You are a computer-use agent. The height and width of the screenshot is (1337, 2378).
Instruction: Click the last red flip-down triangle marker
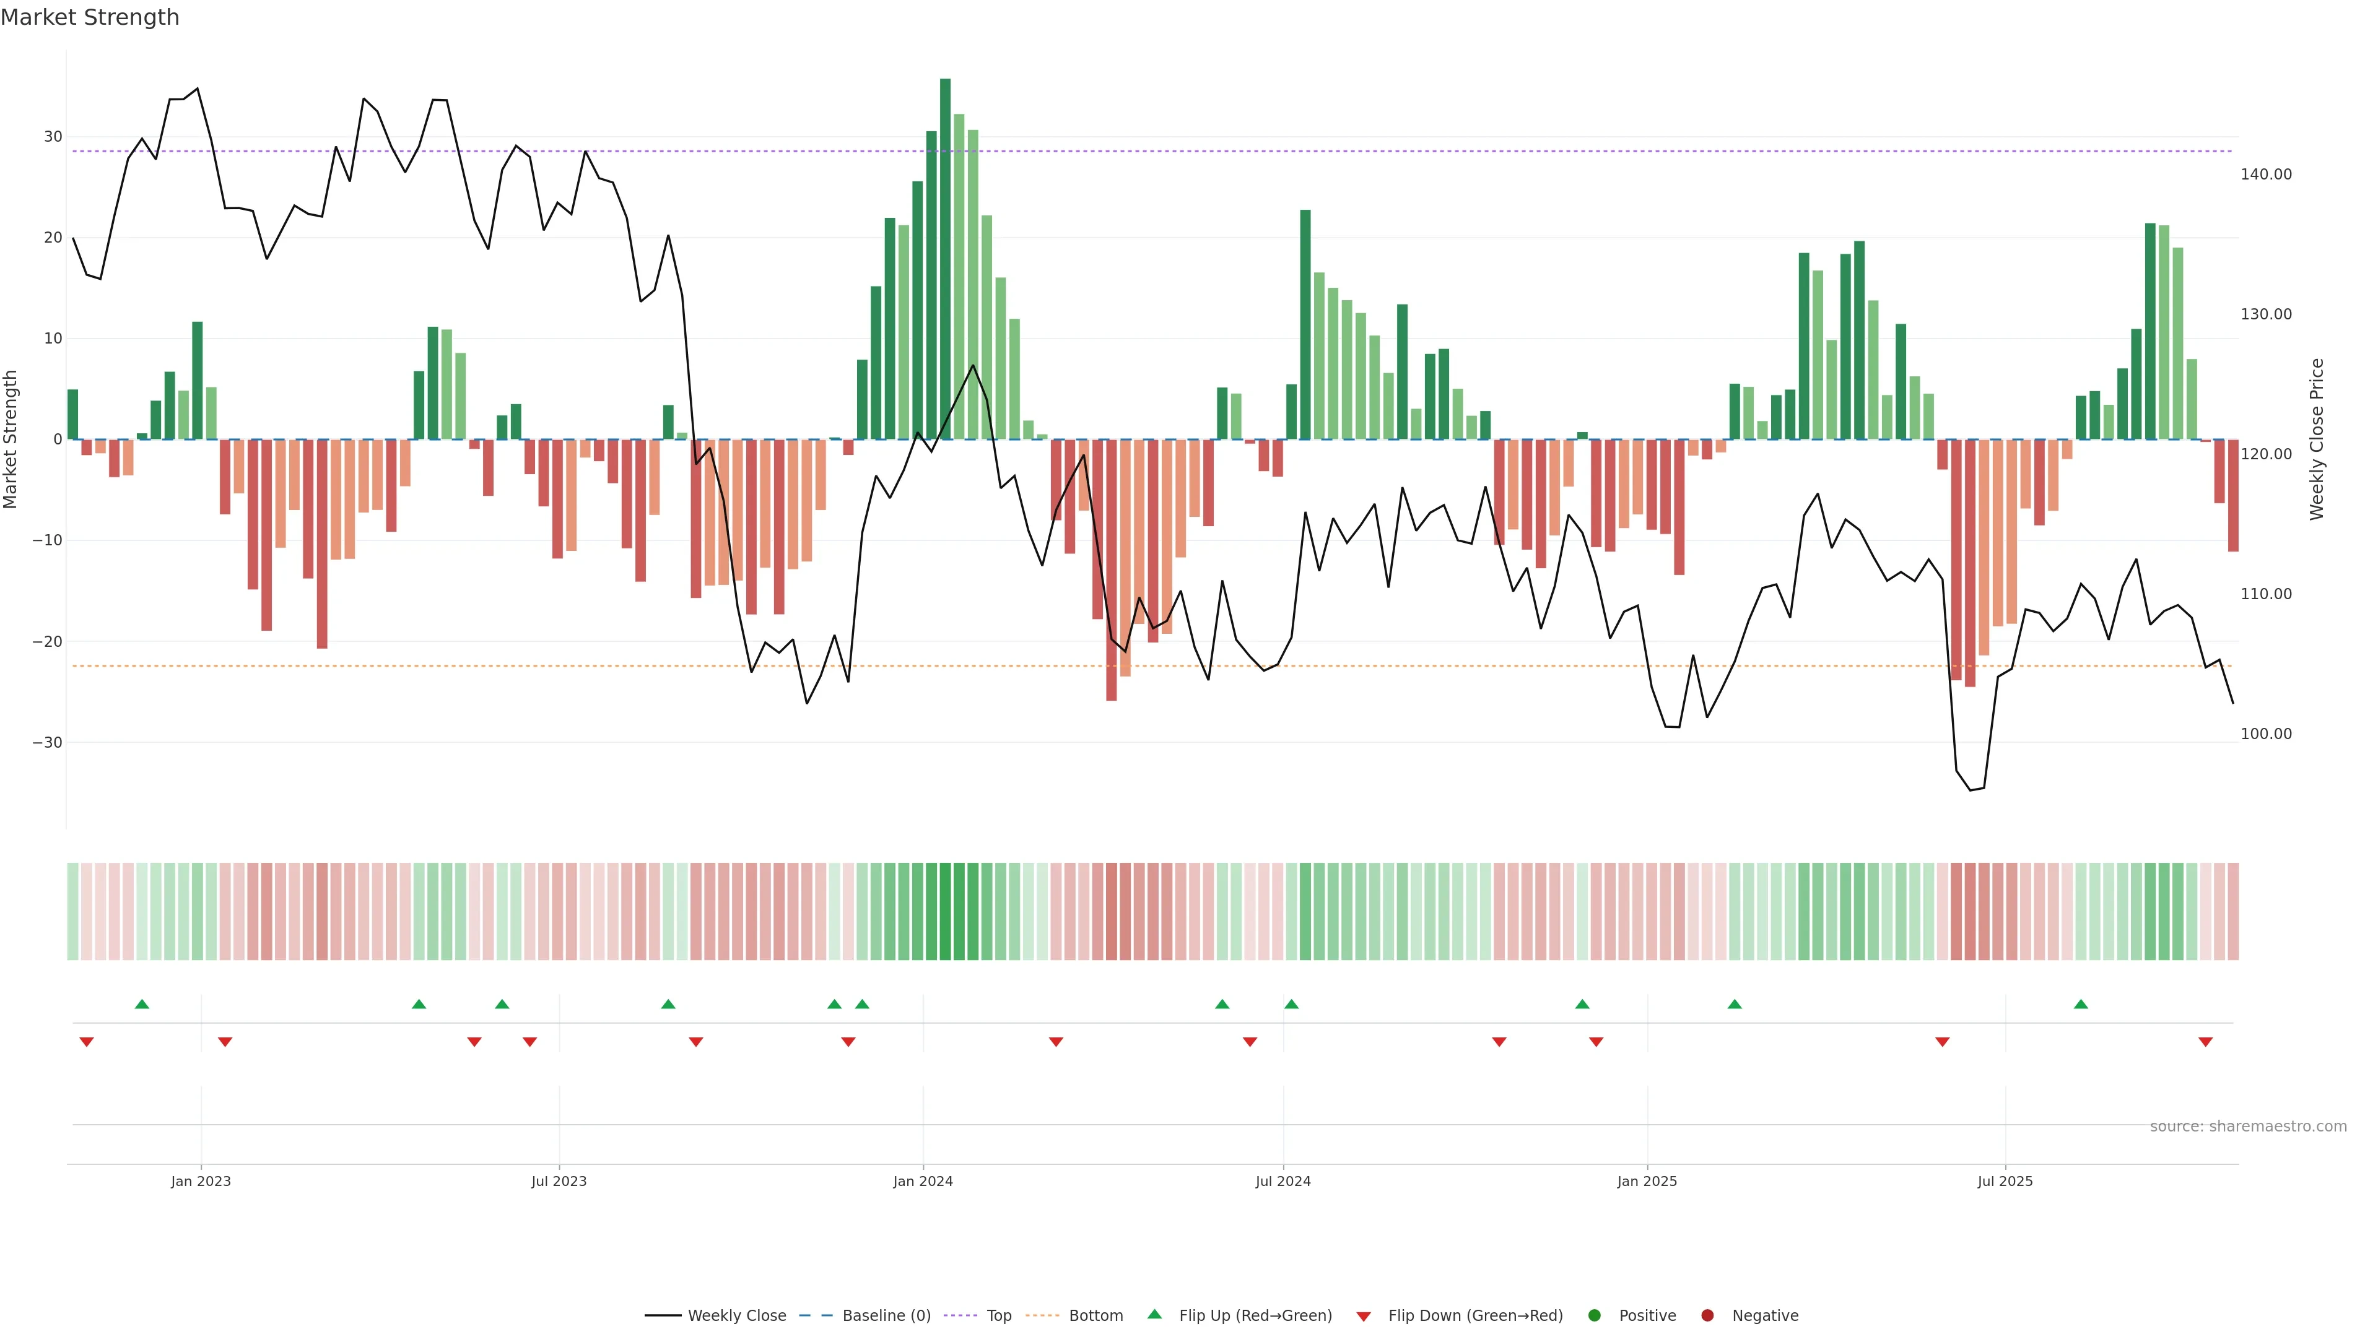pyautogui.click(x=2205, y=1042)
